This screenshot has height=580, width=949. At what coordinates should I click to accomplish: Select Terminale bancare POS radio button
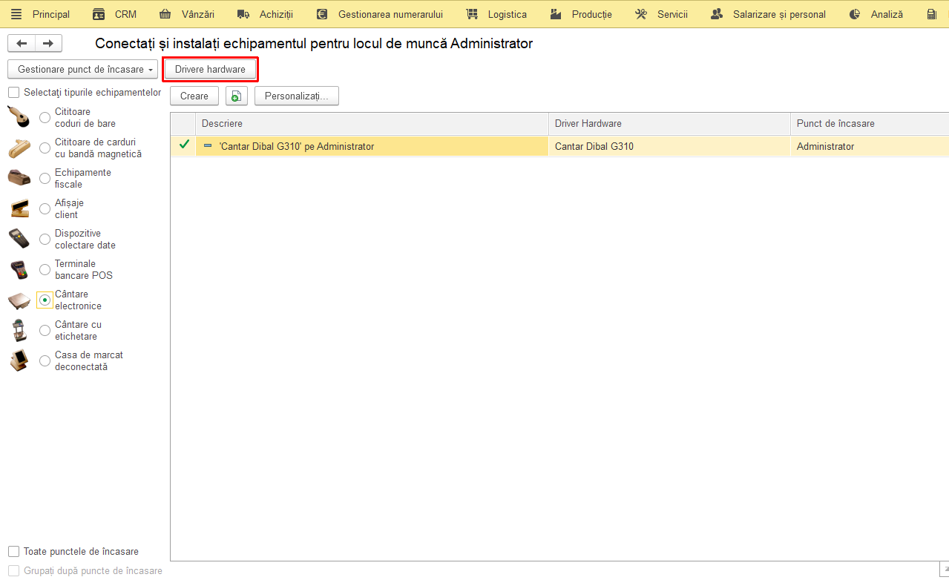(x=45, y=269)
